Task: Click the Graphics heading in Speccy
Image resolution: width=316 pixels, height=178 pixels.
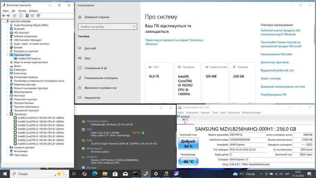Action: (x=92, y=157)
